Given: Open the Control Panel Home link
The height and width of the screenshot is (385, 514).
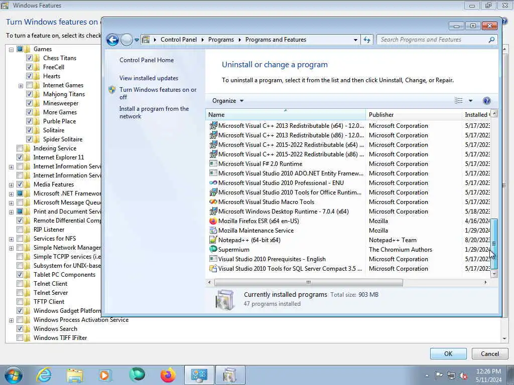Looking at the screenshot, I should point(147,60).
